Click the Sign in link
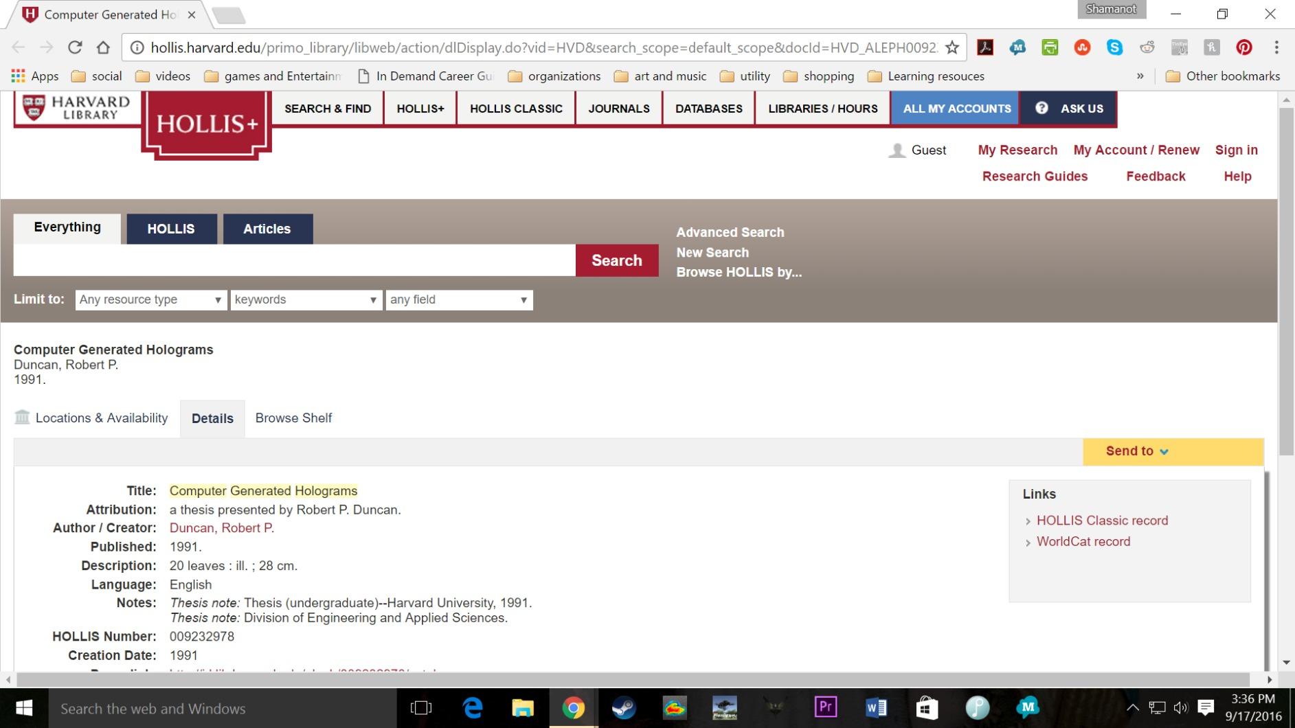The height and width of the screenshot is (728, 1295). (1237, 150)
